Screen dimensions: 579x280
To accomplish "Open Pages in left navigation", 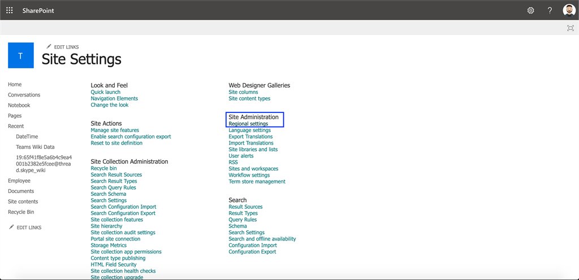I will pyautogui.click(x=15, y=115).
